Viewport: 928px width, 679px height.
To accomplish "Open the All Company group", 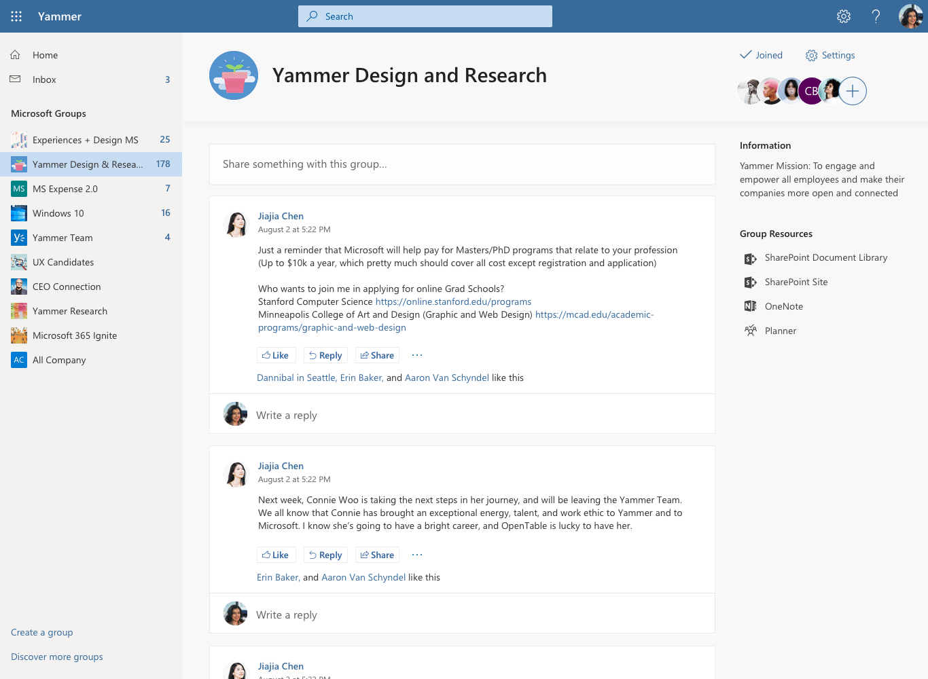I will coord(91,360).
